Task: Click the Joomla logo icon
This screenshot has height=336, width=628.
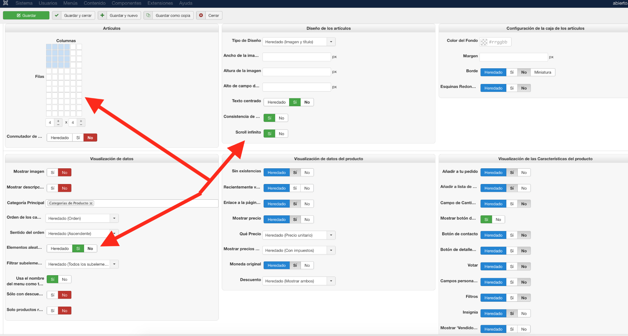Action: click(x=6, y=3)
